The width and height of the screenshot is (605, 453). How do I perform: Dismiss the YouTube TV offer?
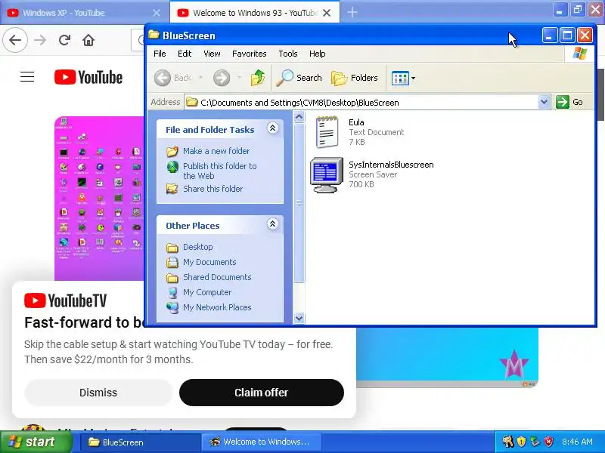pyautogui.click(x=98, y=393)
